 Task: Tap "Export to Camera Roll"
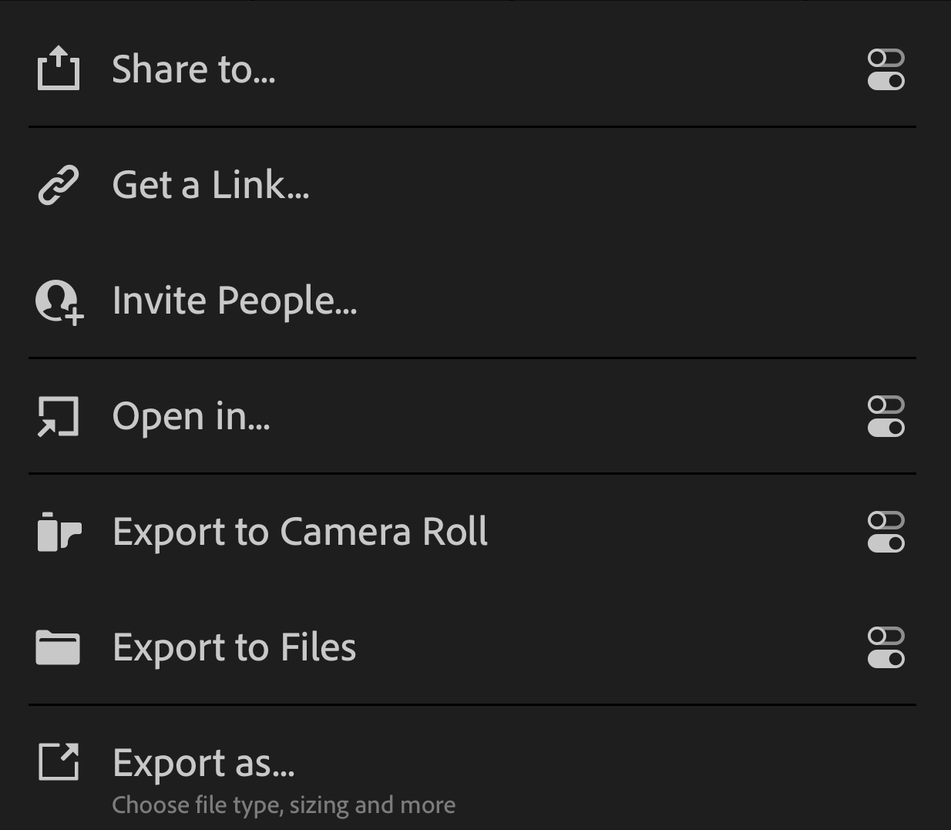pos(301,531)
